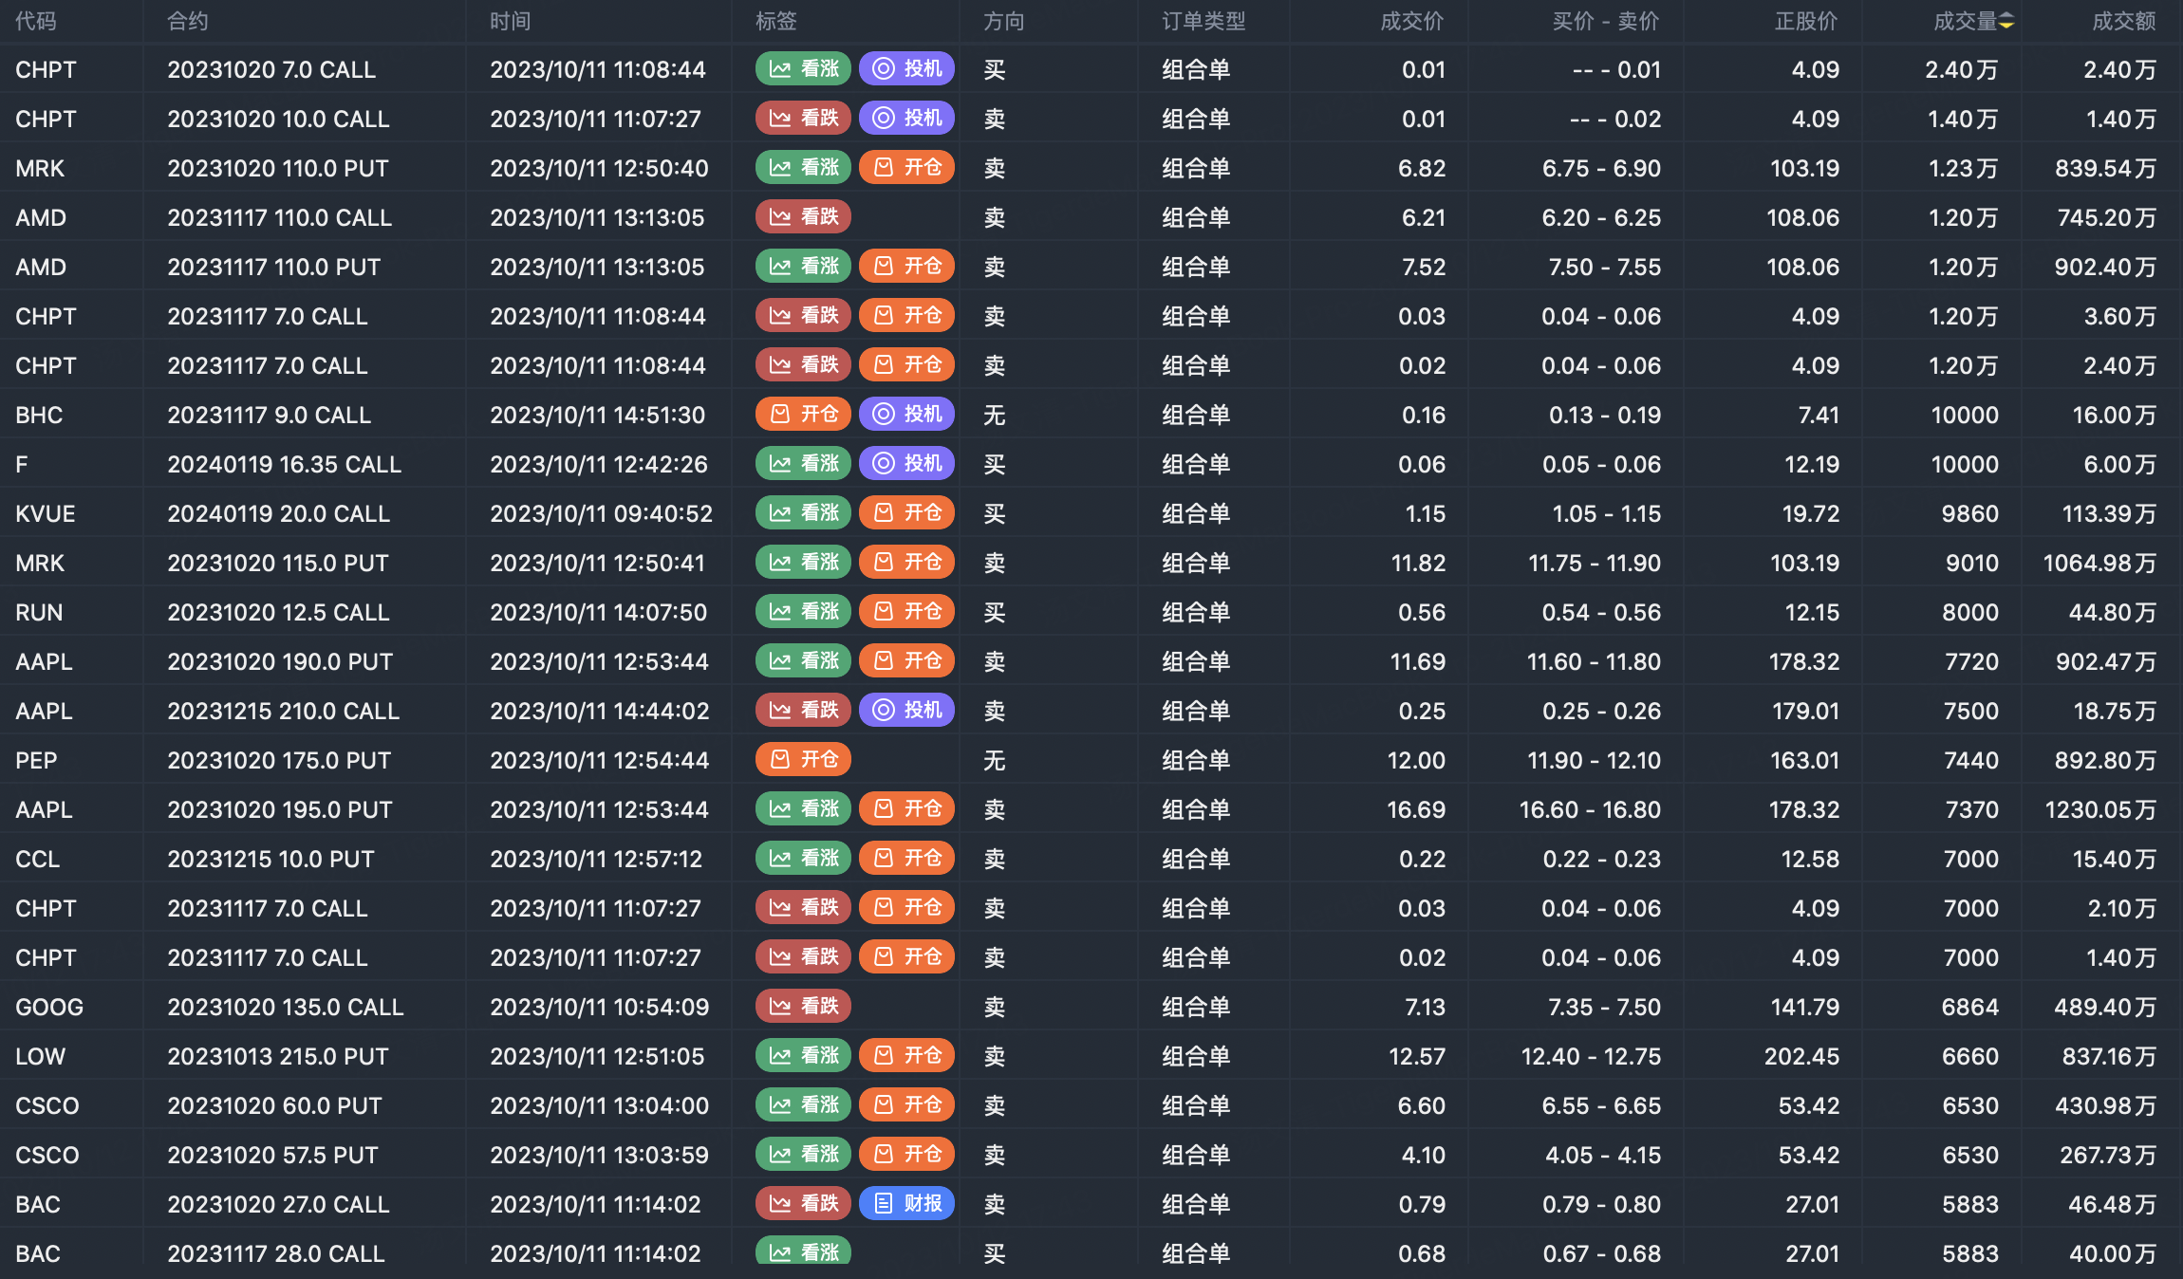Select the 看涨 tag in RUN 12.5 CALL row
The image size is (2183, 1279).
click(803, 612)
